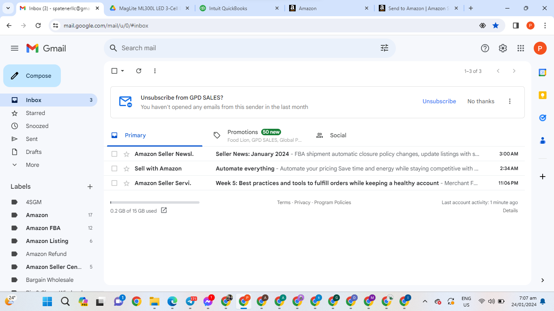554x311 pixels.
Task: Star the Amazon Seller Newsl. email
Action: 127,154
